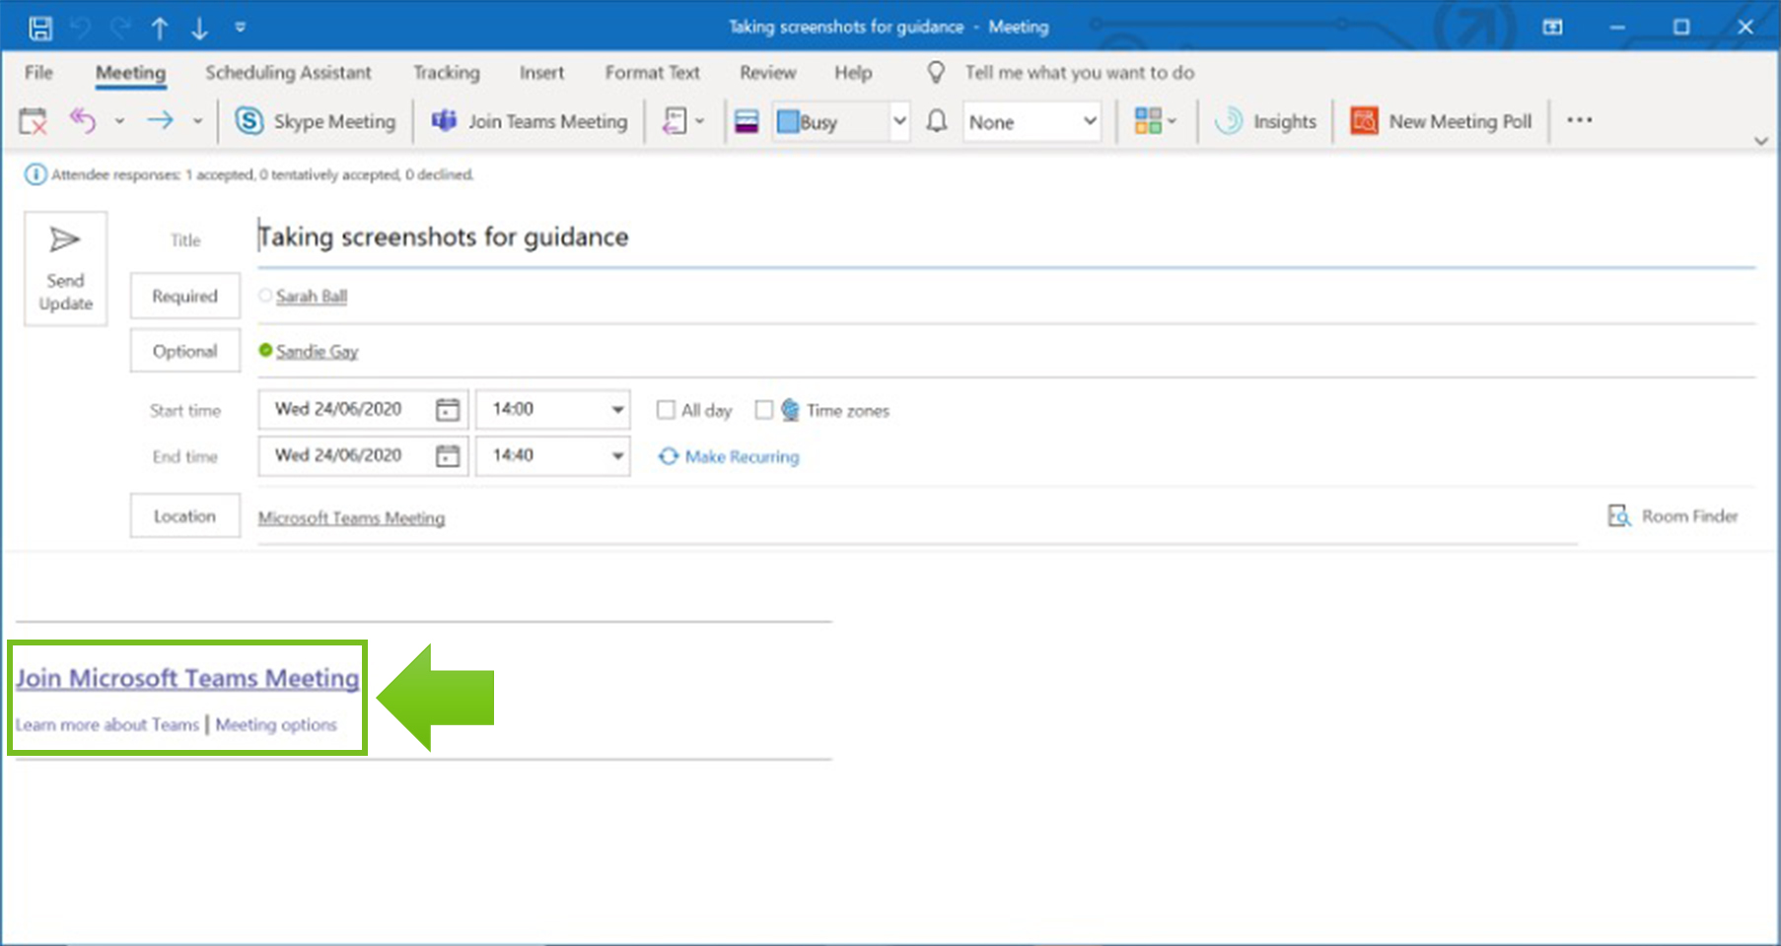This screenshot has height=946, width=1781.
Task: Click Sandie Gay's green presence indicator
Action: (x=265, y=350)
